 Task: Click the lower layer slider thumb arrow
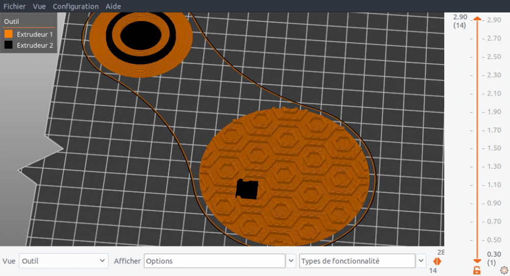[x=477, y=261]
